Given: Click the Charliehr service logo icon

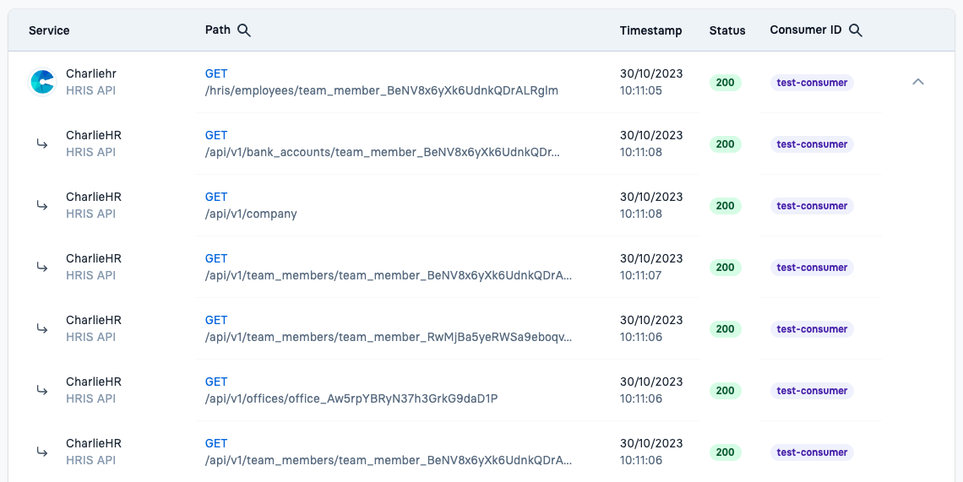Looking at the screenshot, I should coord(43,82).
